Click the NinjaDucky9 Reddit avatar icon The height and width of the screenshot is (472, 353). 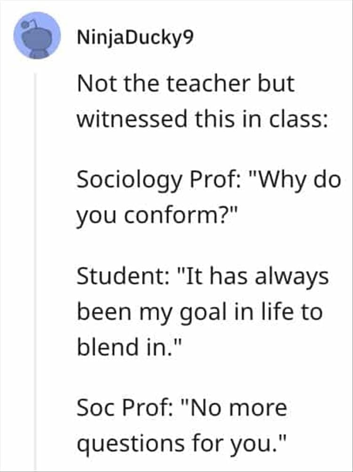[37, 36]
